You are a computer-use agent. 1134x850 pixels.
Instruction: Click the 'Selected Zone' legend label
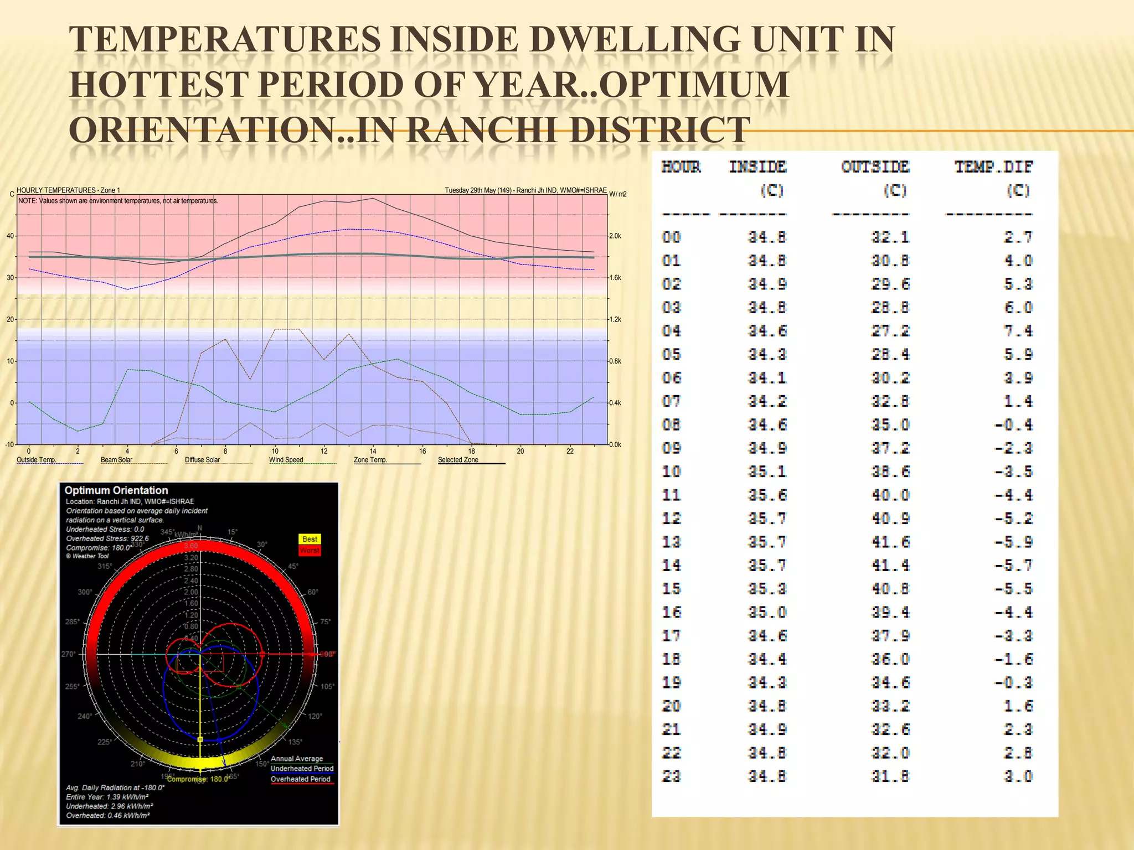pyautogui.click(x=458, y=460)
